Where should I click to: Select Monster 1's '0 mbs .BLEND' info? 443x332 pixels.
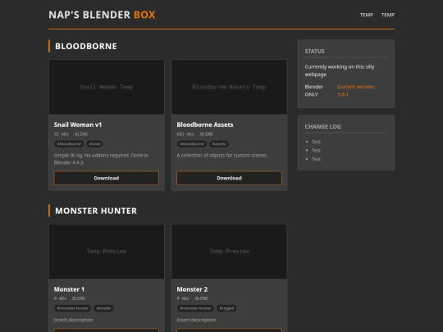coord(69,298)
